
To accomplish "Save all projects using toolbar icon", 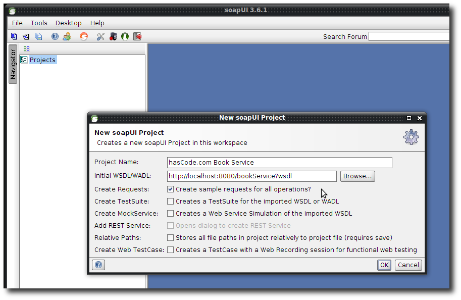I will [38, 36].
